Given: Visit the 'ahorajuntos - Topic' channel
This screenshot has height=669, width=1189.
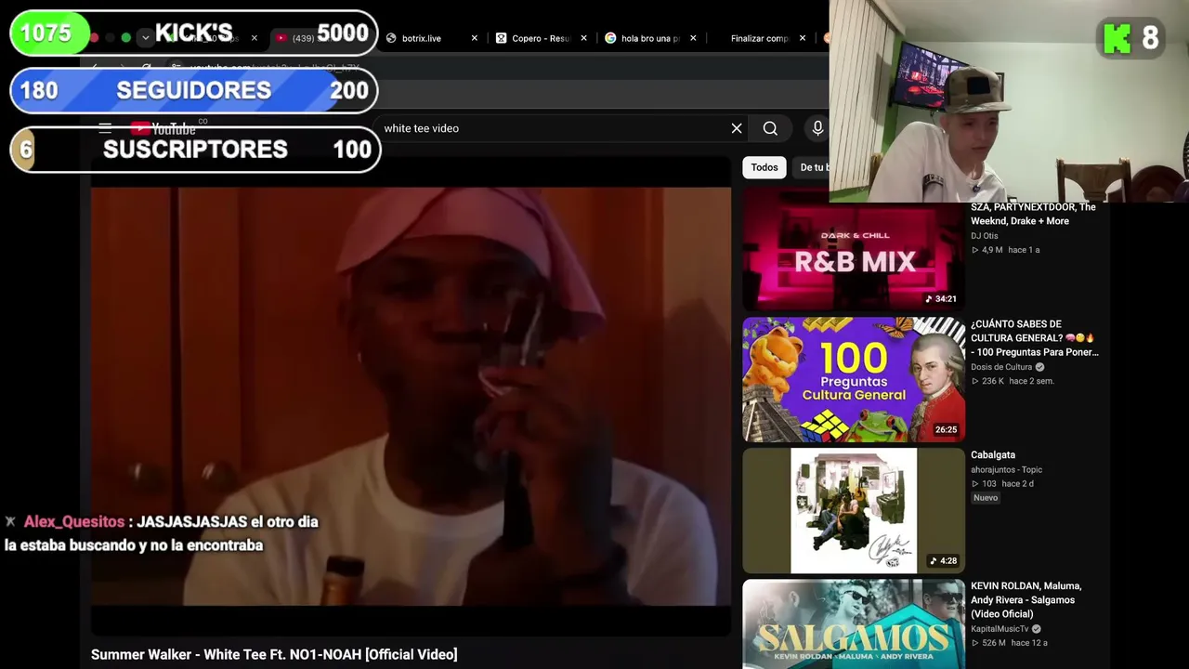Looking at the screenshot, I should coord(1006,470).
